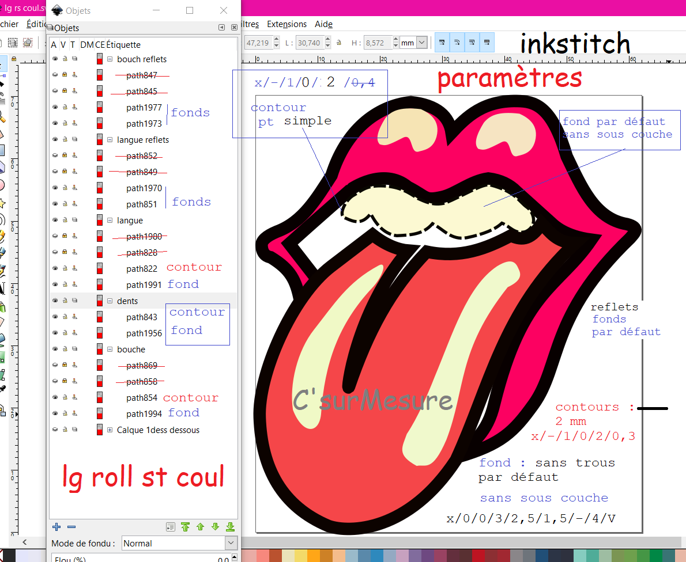Screen dimensions: 686x562
Task: Toggle lock on path1956
Action: click(x=65, y=333)
